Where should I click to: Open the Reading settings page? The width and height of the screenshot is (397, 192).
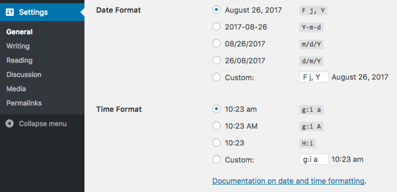coord(20,60)
